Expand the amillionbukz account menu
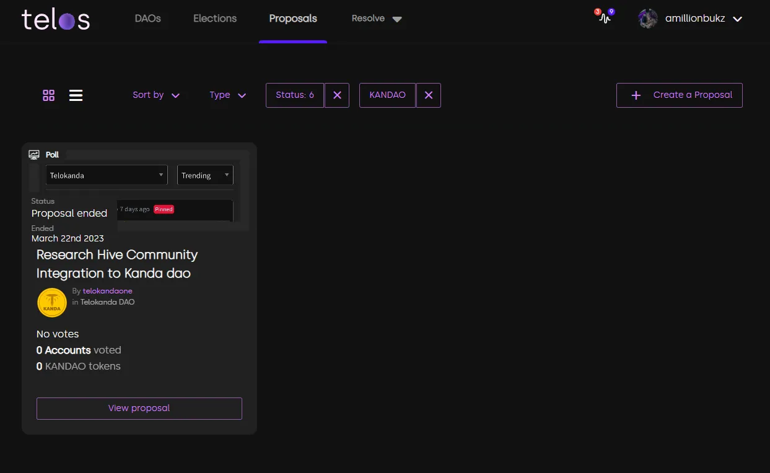This screenshot has height=473, width=770. point(738,19)
